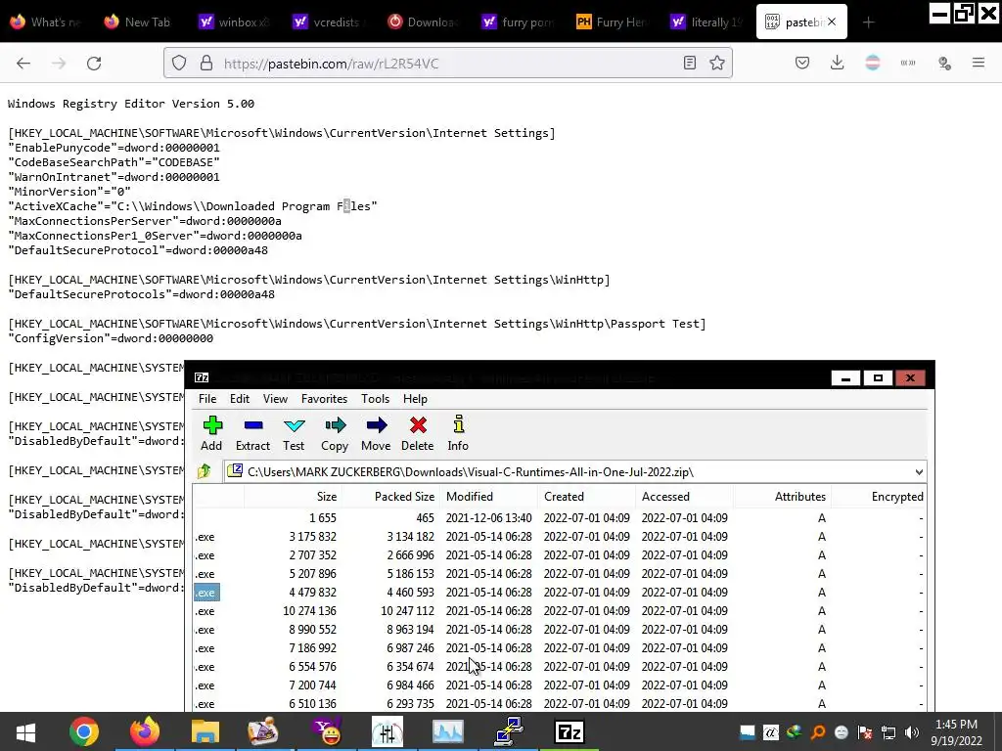1002x751 pixels.
Task: Click the network tray icon
Action: click(x=888, y=732)
